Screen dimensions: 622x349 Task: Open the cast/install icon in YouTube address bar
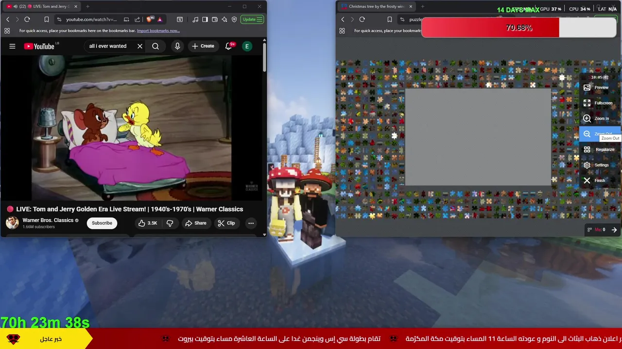pyautogui.click(x=126, y=19)
